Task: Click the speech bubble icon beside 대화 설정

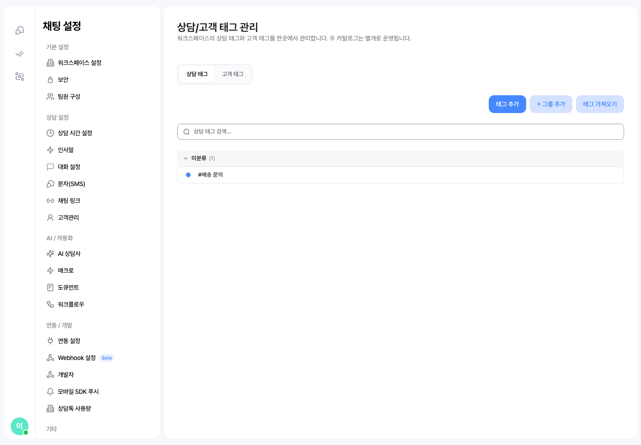Action: click(50, 167)
